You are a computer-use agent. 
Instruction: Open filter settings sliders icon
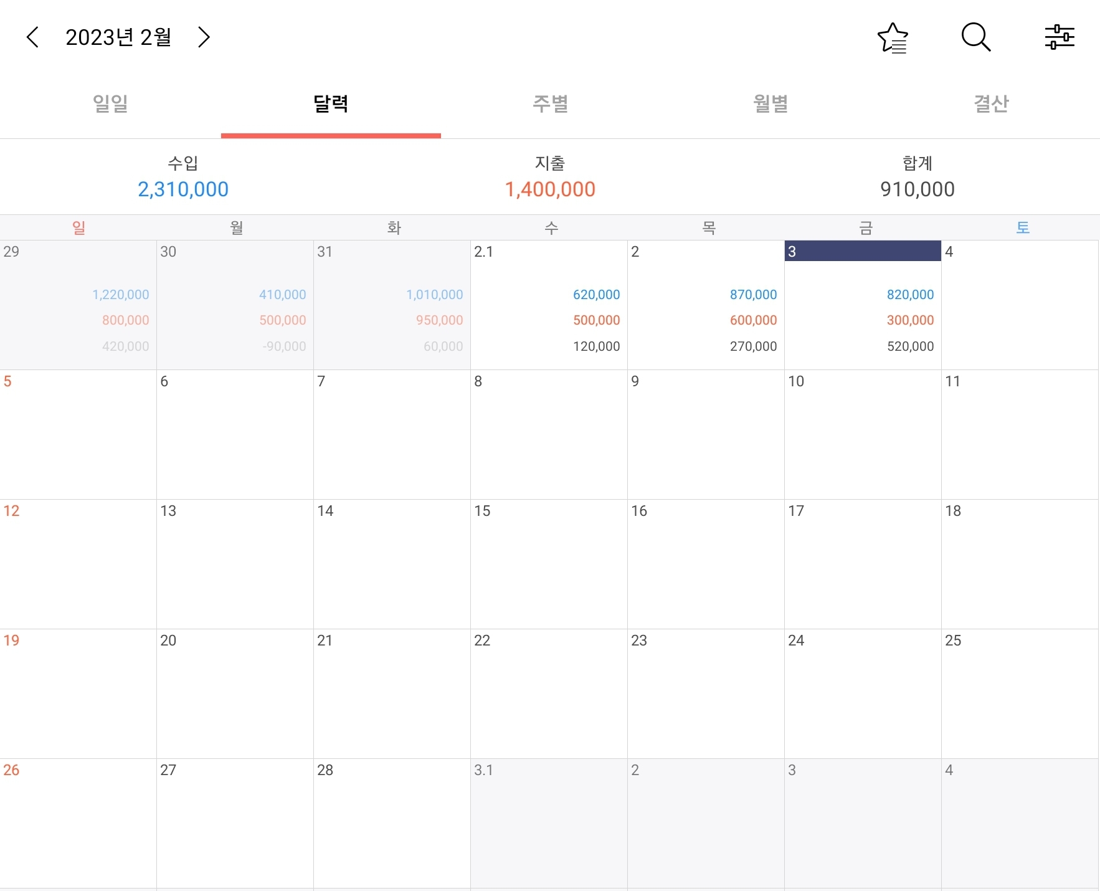tap(1060, 37)
